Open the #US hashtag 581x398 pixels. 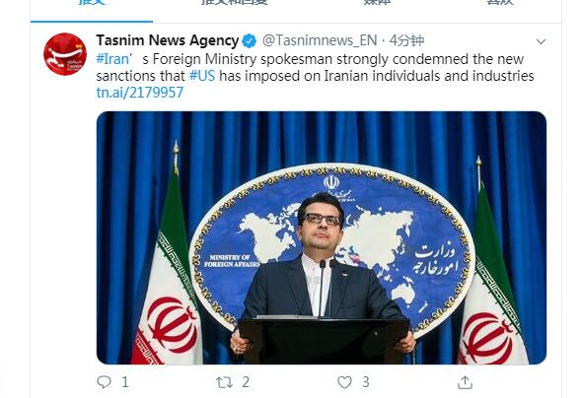pyautogui.click(x=202, y=76)
